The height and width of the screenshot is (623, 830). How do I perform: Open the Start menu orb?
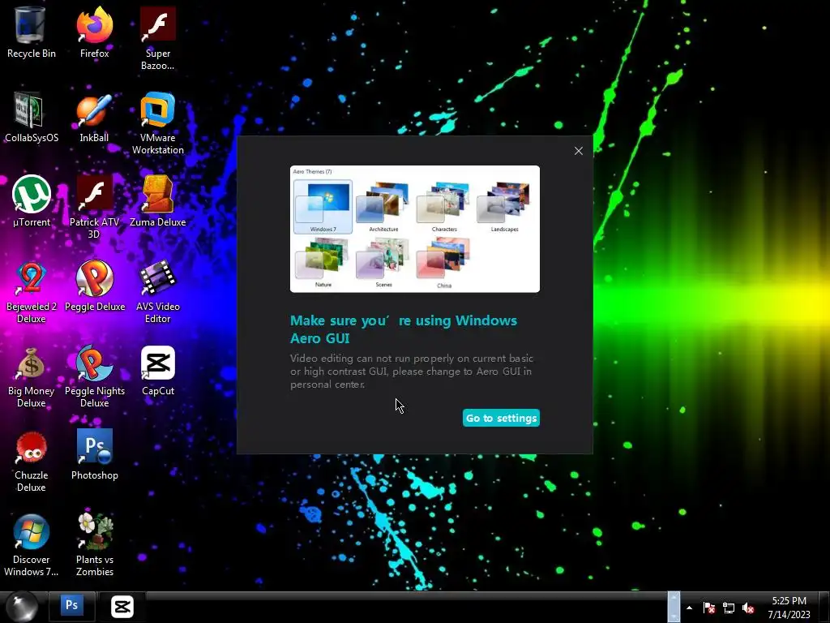(22, 607)
